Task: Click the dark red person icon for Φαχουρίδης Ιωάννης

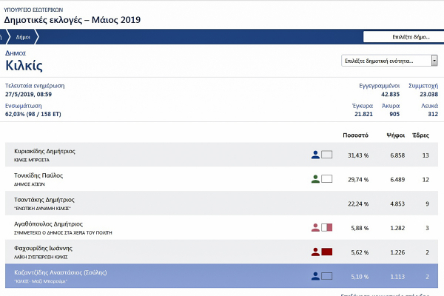Action: pos(315,252)
